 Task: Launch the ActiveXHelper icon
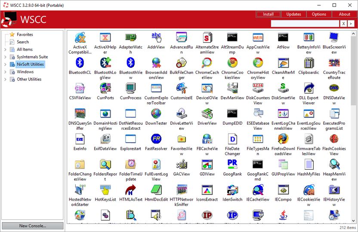coord(105,37)
